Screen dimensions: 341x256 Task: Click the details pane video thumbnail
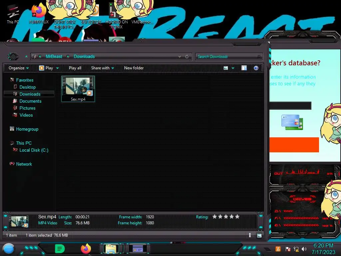pos(19,221)
